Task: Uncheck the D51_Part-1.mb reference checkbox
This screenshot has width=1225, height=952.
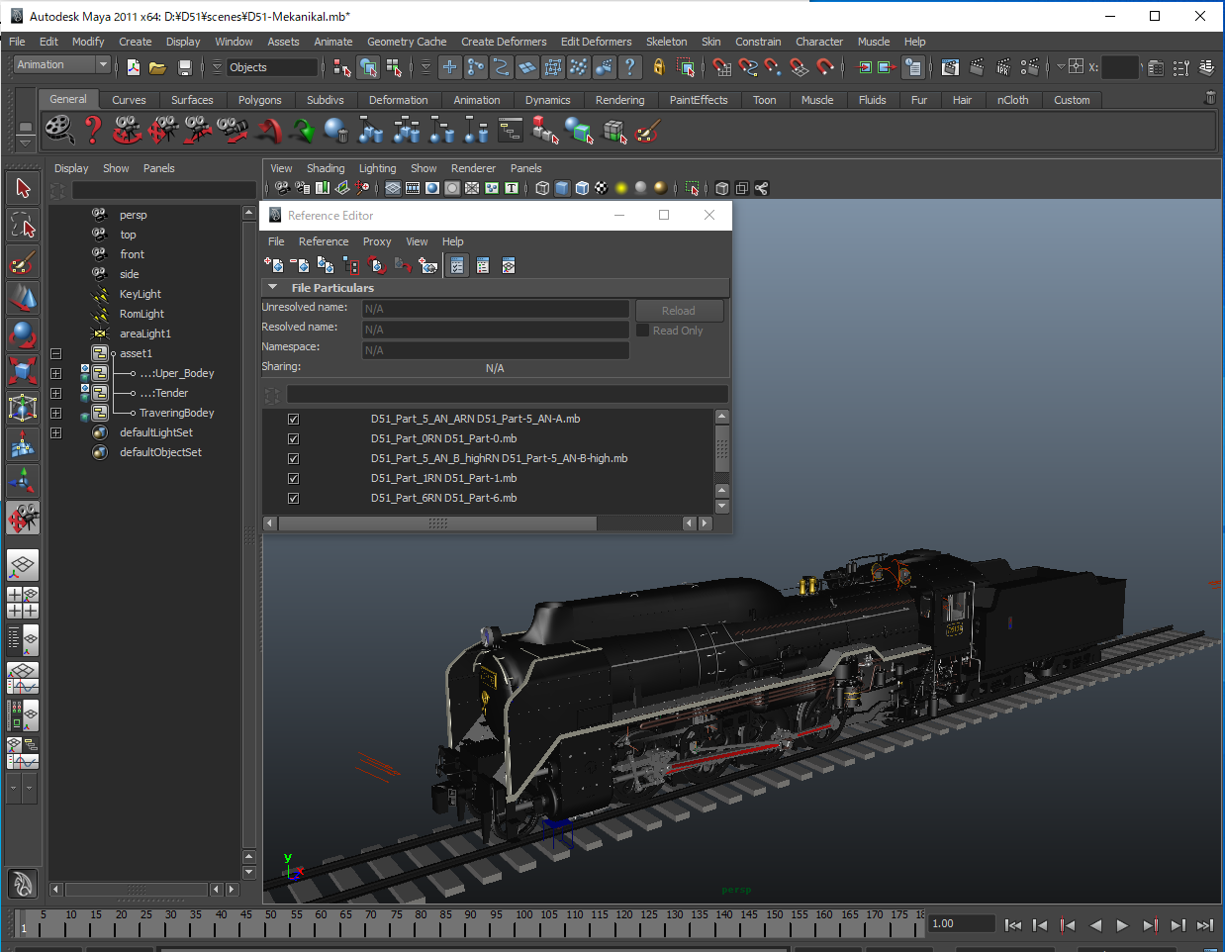Action: (293, 478)
